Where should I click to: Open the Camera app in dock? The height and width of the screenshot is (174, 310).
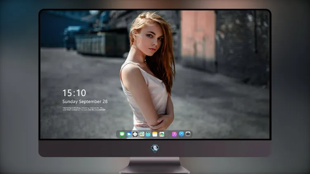pos(188,134)
